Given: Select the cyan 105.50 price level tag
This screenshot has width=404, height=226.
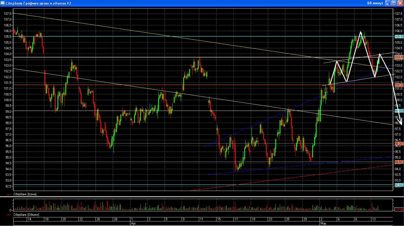Looking at the screenshot, I should coord(399,36).
